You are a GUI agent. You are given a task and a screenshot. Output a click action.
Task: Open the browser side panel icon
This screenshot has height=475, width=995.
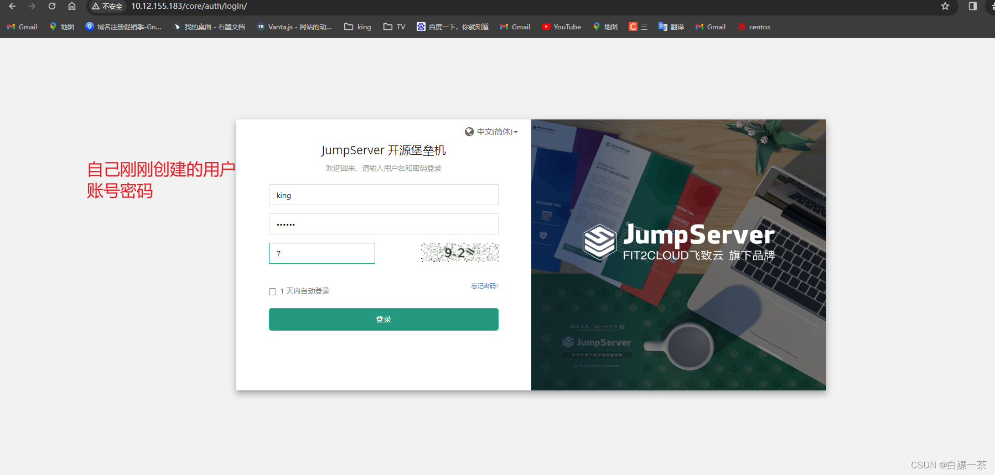click(x=972, y=6)
